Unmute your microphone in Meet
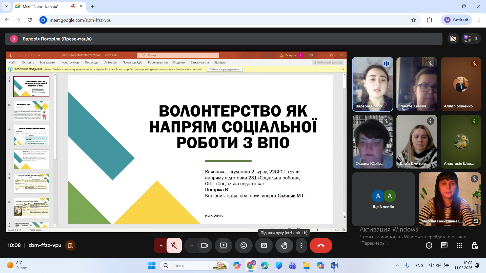Image resolution: width=486 pixels, height=273 pixels. click(174, 245)
